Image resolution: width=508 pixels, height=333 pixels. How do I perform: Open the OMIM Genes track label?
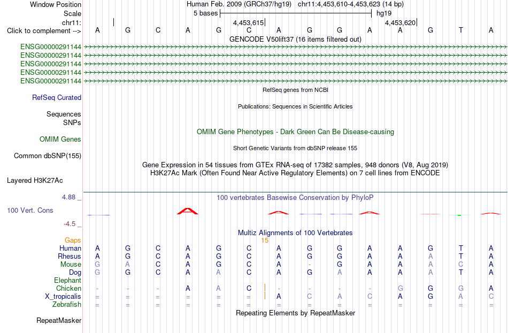pyautogui.click(x=60, y=140)
